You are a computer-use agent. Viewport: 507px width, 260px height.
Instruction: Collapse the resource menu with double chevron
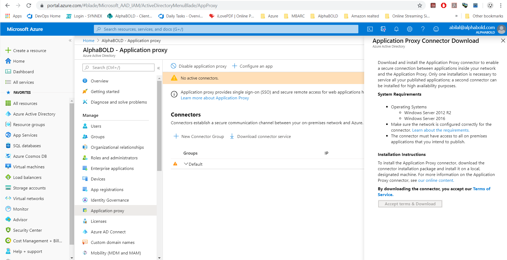pos(158,68)
